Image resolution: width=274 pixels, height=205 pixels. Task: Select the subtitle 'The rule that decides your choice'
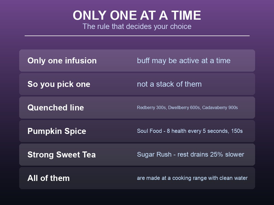(137, 27)
